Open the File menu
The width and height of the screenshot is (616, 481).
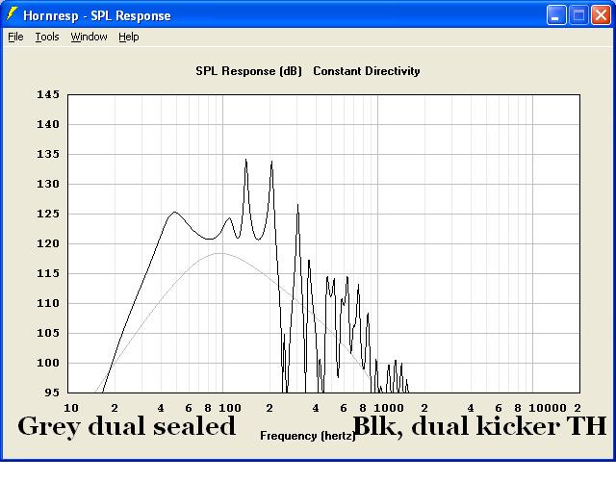click(x=15, y=37)
